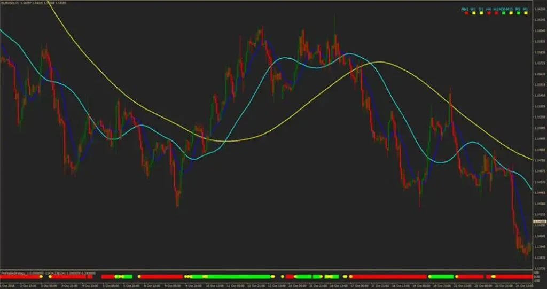Click the yellow W1 timeframe indicator square
Viewport: 547px width, 289px height.
474,13
